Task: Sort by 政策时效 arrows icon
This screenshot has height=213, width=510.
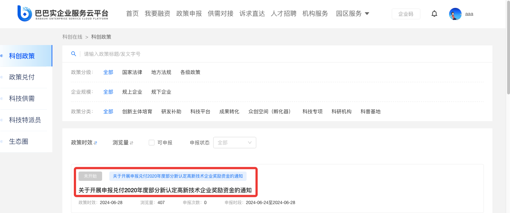Action: tap(95, 143)
